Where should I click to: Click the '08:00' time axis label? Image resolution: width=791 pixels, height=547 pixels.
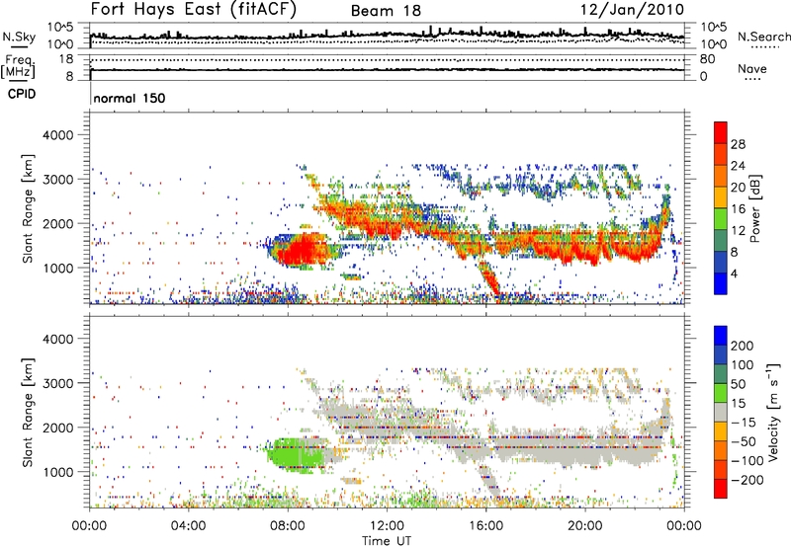tap(288, 526)
